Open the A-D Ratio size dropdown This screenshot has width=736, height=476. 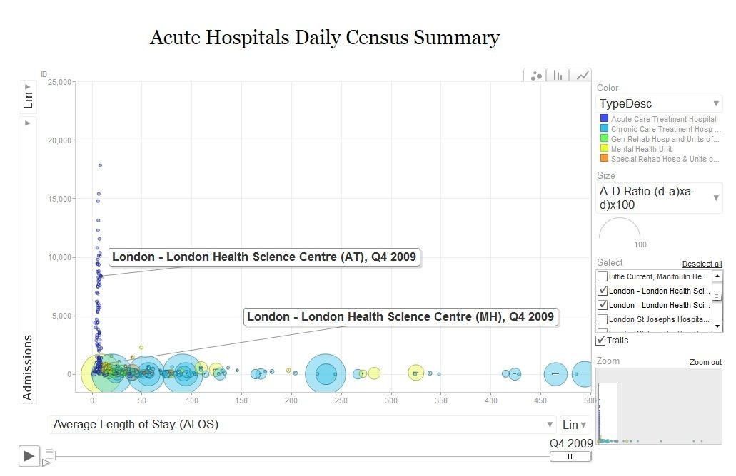[x=659, y=197]
